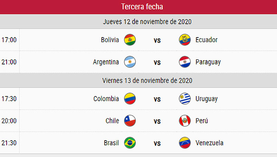The width and height of the screenshot is (277, 157).
Task: Select the Chile flag icon
Action: (x=130, y=121)
